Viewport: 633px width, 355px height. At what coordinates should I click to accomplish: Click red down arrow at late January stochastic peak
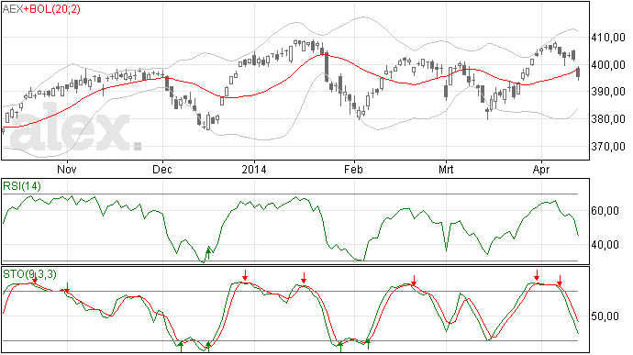coord(304,278)
